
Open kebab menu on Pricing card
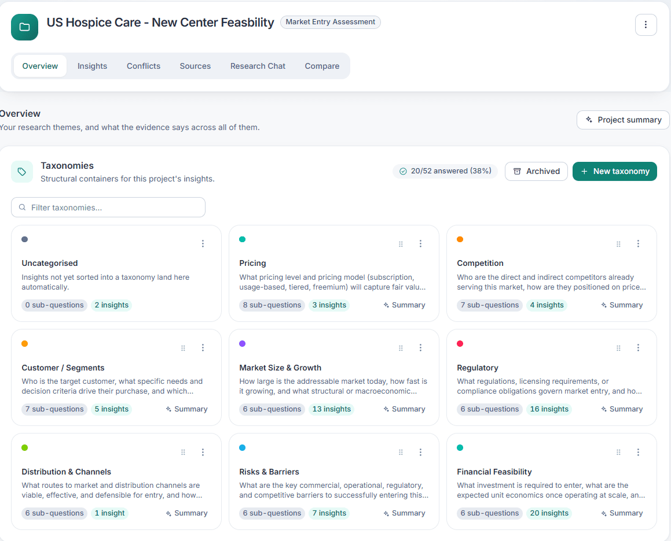click(x=420, y=243)
